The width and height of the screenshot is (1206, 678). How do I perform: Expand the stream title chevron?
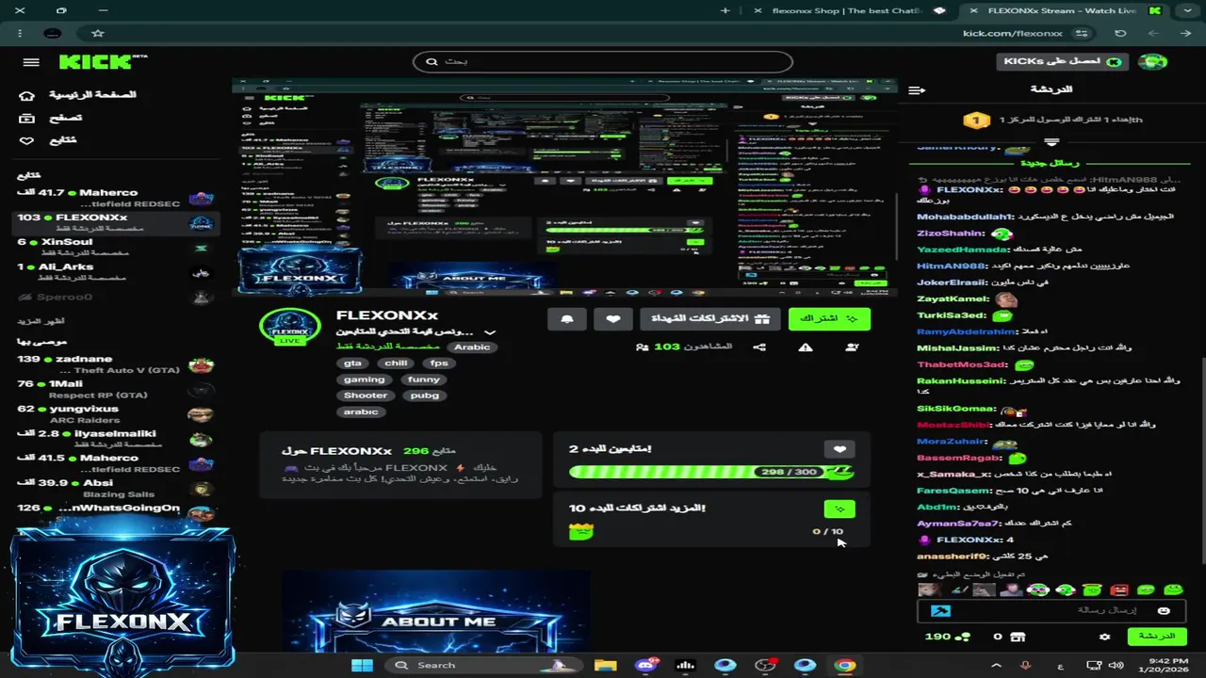pos(490,332)
